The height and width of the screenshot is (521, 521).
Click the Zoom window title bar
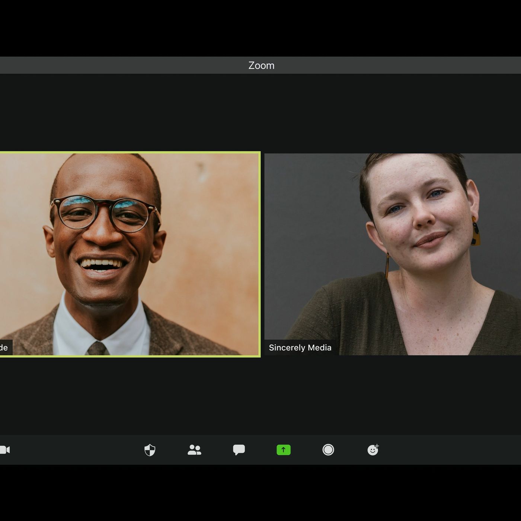[112, 65]
